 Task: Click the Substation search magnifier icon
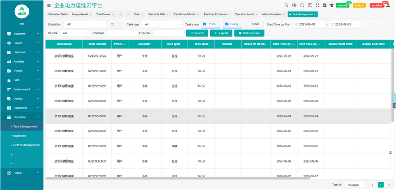112,24
